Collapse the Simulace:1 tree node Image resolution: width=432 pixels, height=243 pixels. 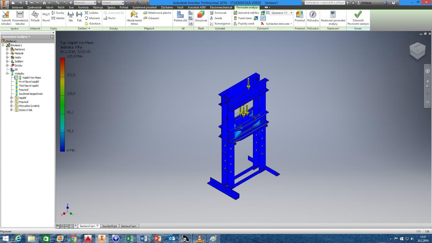point(3,45)
